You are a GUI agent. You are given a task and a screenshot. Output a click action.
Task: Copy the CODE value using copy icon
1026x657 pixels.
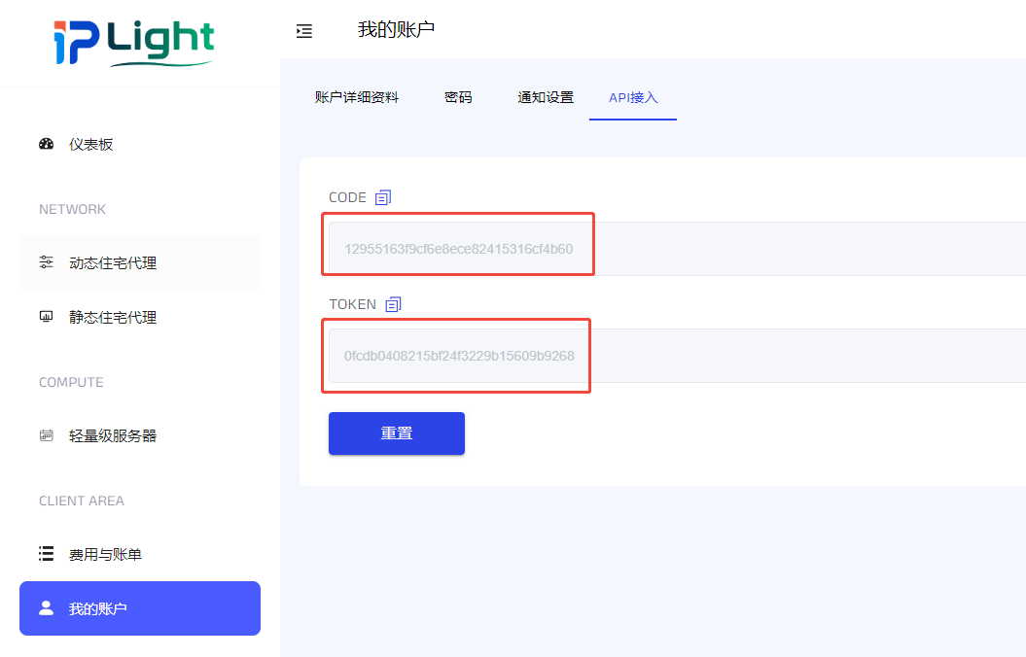tap(382, 196)
